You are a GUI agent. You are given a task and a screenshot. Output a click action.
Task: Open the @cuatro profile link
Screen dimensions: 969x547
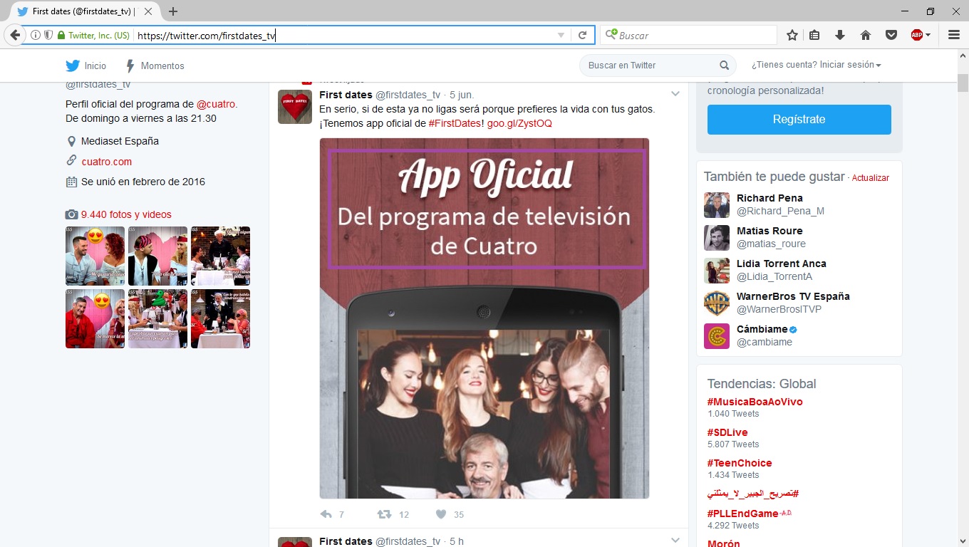(x=216, y=104)
